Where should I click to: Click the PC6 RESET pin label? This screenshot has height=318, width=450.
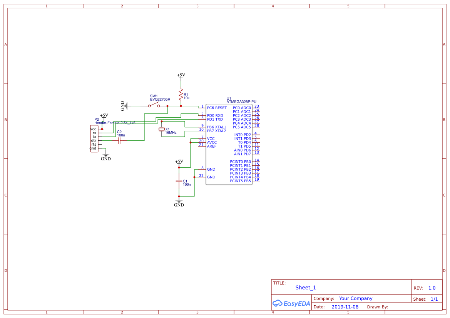(217, 108)
